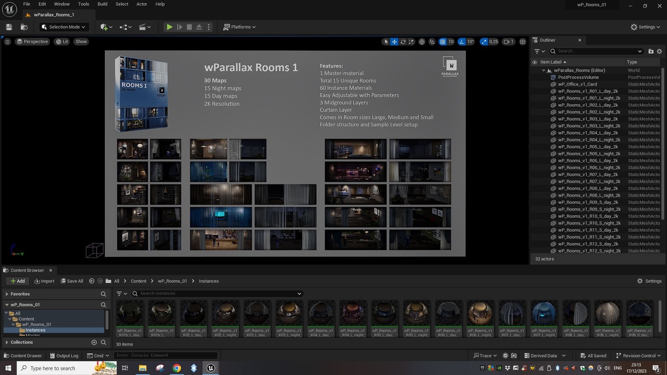
Task: Change the scale snap value 0,25
Action: coord(493,42)
